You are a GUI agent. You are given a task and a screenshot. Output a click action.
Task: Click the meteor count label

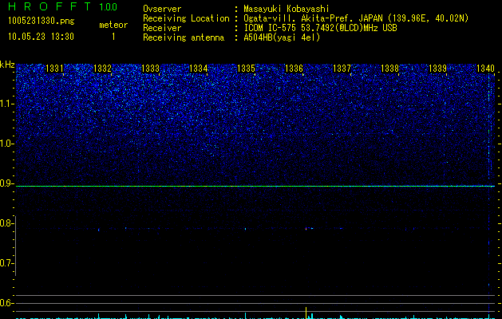tap(113, 25)
